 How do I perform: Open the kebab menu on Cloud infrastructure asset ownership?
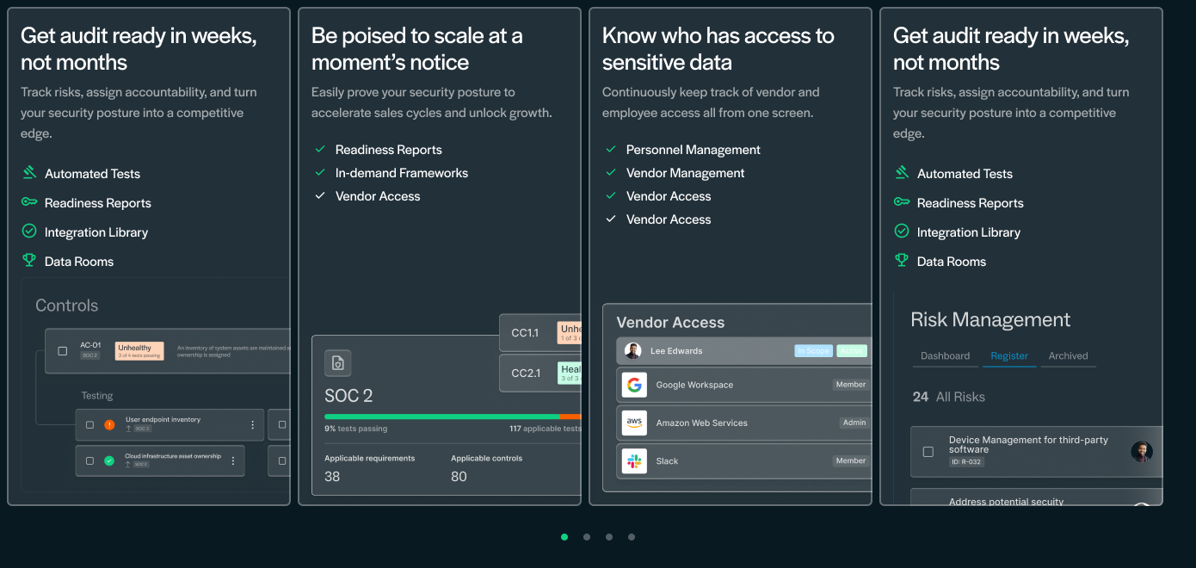pyautogui.click(x=232, y=460)
